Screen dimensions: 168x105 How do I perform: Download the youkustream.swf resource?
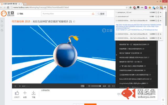tap(161, 17)
